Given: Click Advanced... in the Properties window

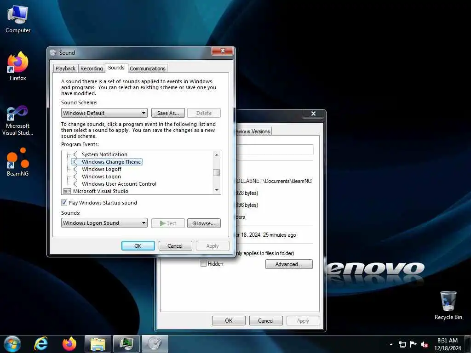Looking at the screenshot, I should click(289, 264).
